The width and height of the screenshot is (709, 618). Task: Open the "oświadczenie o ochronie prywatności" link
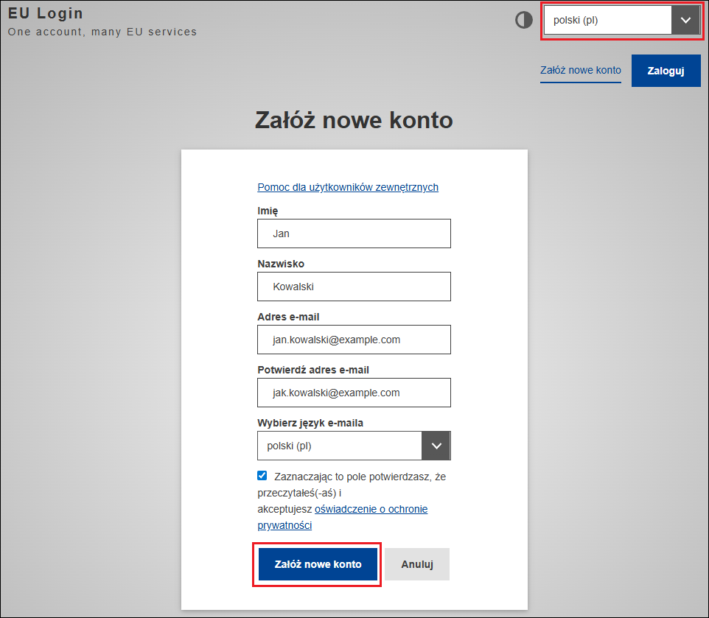tap(371, 508)
